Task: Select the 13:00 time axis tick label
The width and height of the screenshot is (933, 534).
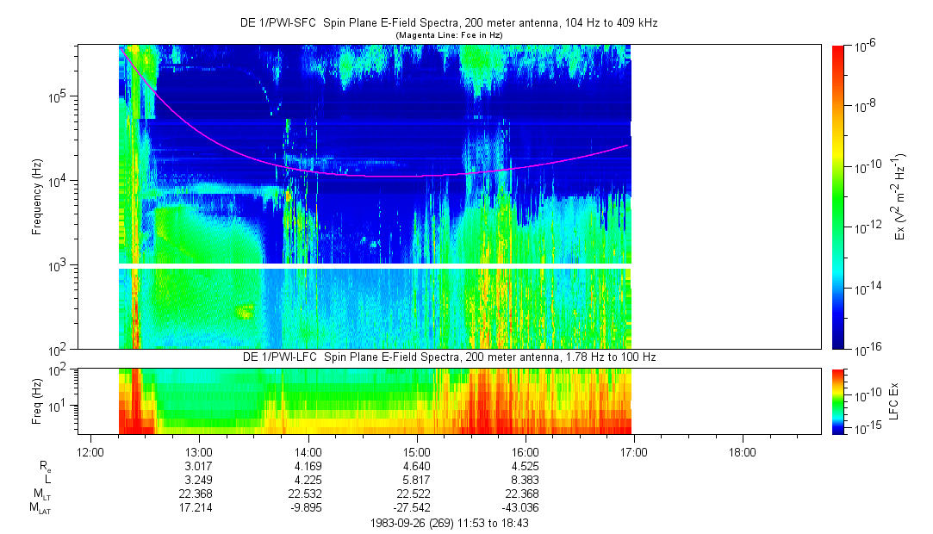Action: 199,451
